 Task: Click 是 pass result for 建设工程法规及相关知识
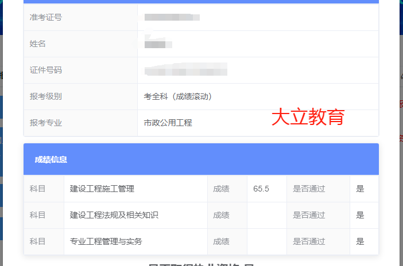(x=360, y=215)
